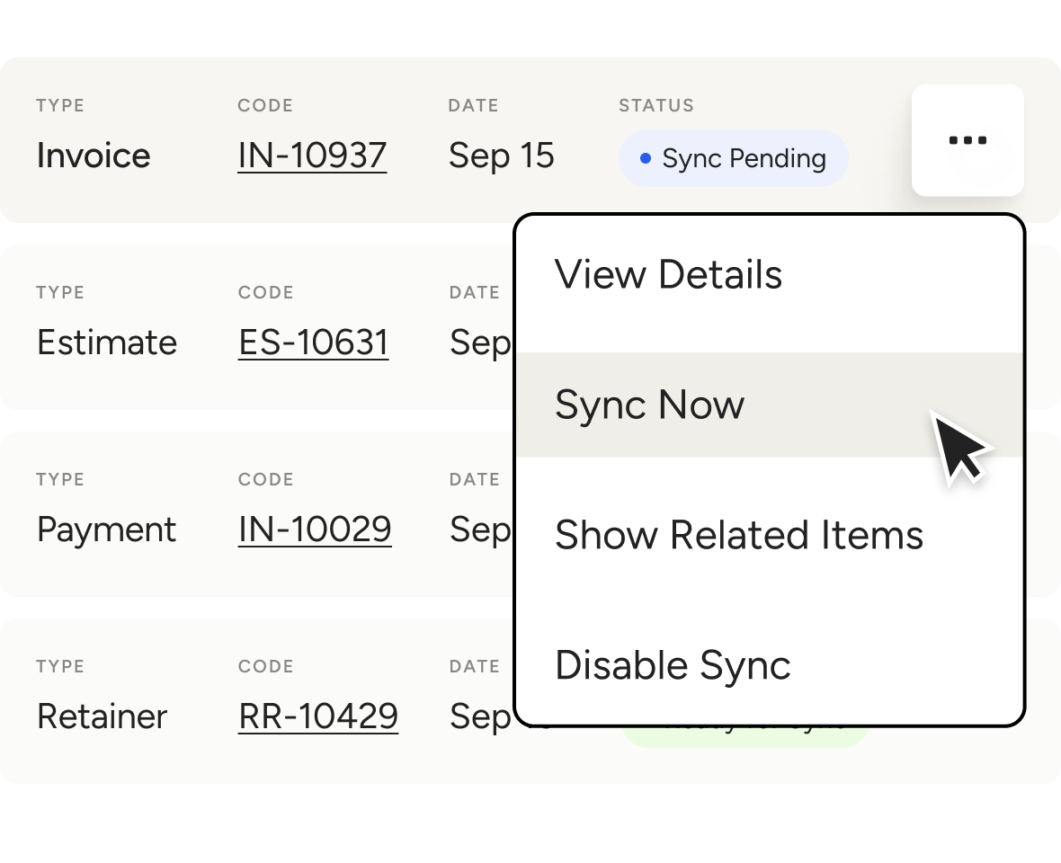
Task: Click the TYPE header above Invoice
Action: pos(60,105)
